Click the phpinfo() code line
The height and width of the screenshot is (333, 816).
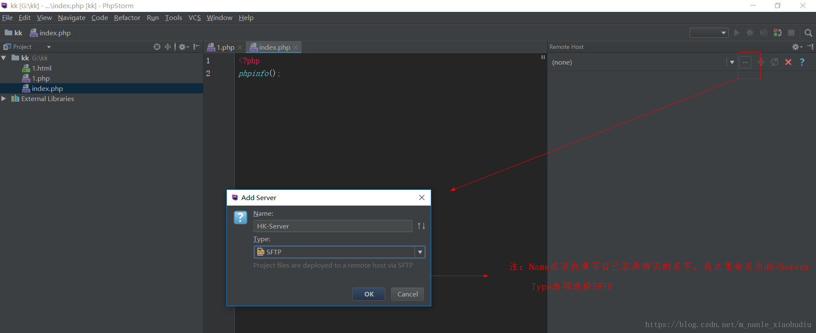(259, 73)
